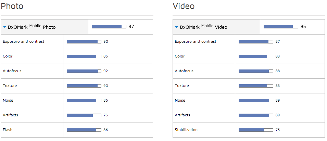Click the DxOMark Mobile Photo title text

pos(32,27)
